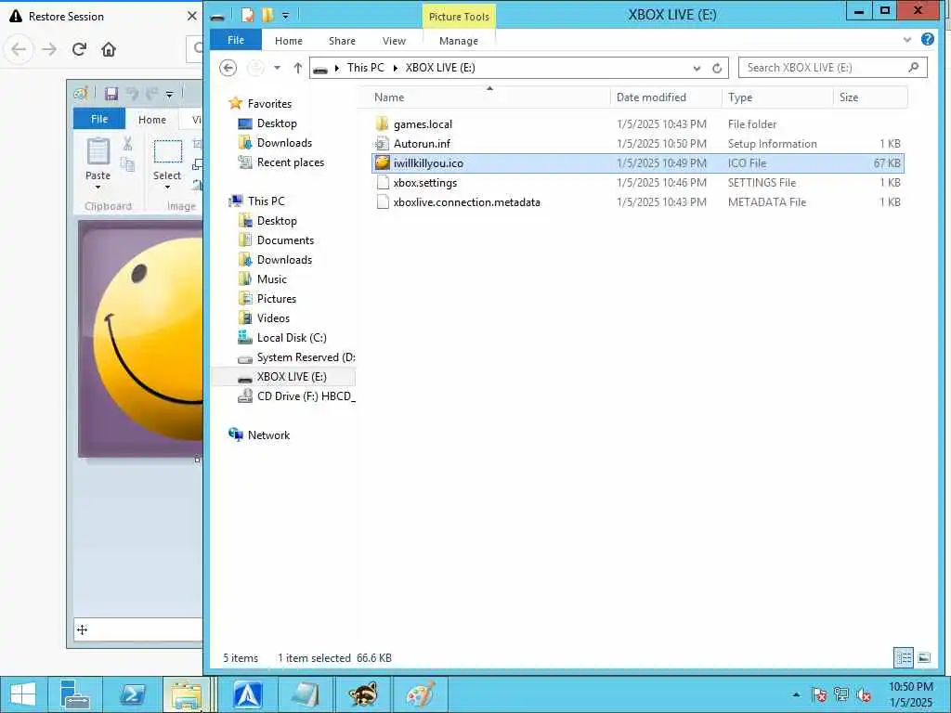Switch to large icons view in status bar
The image size is (951, 713).
coord(924,657)
